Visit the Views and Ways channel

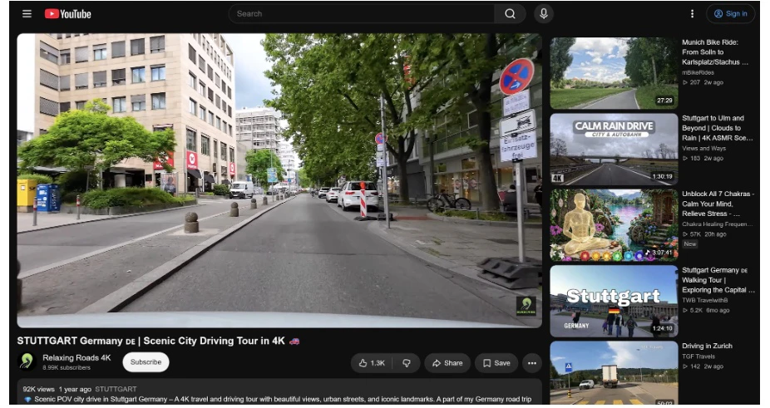[703, 148]
